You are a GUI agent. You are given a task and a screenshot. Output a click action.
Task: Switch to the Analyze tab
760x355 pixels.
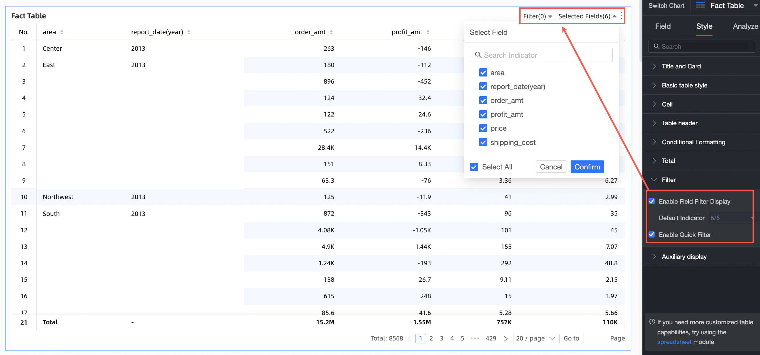[745, 26]
